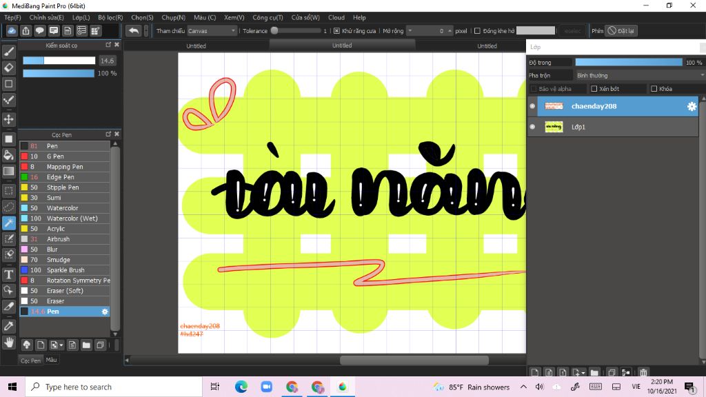Select the Lasso selection tool
This screenshot has height=397, width=706.
[8, 207]
